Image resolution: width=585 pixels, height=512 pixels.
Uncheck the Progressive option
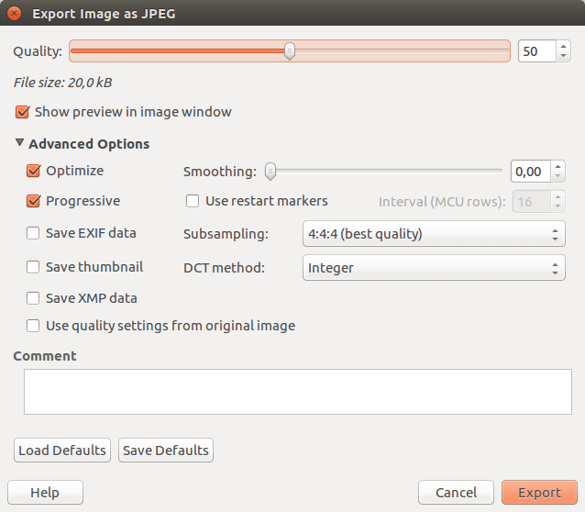coord(34,201)
